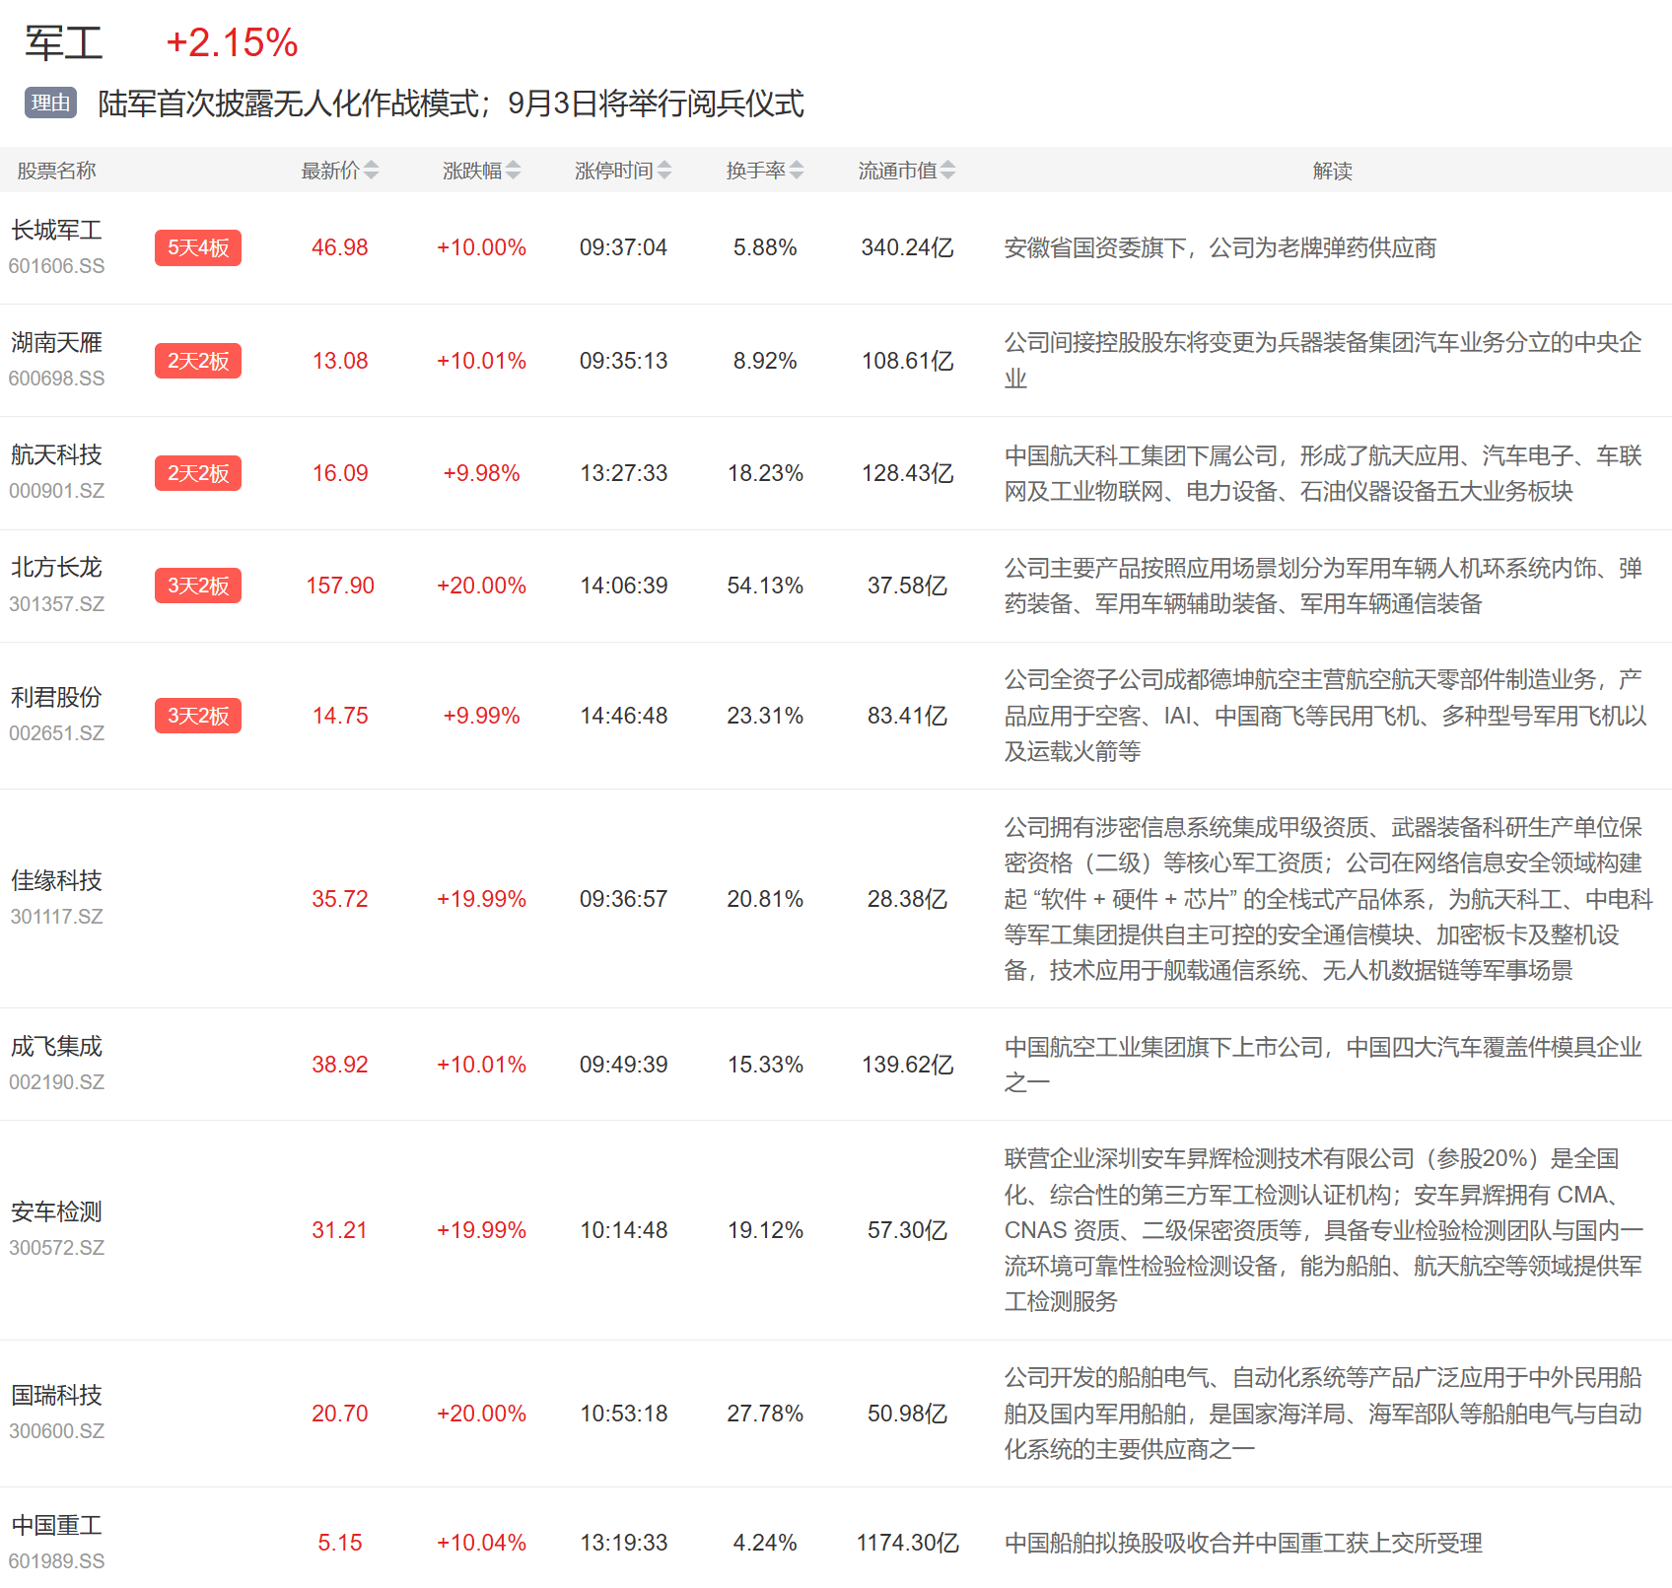Click 湖南天雁 description about 兵器装备集团
Image resolution: width=1672 pixels, height=1588 pixels.
[1323, 361]
